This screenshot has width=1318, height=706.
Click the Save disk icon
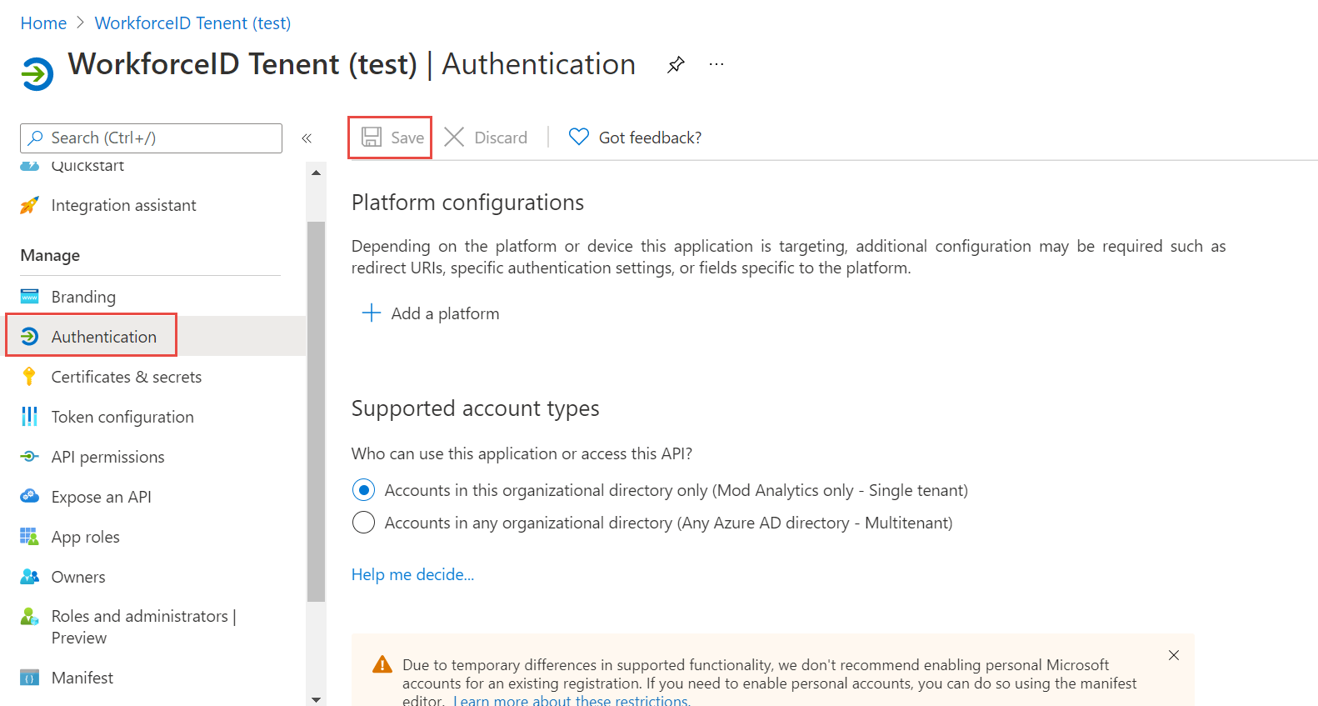(x=372, y=137)
